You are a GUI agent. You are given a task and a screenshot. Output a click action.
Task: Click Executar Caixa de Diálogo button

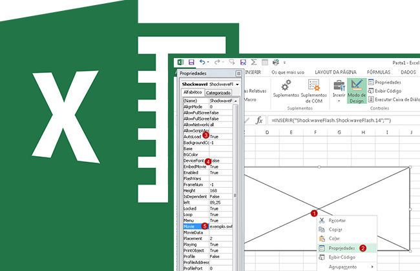[394, 99]
